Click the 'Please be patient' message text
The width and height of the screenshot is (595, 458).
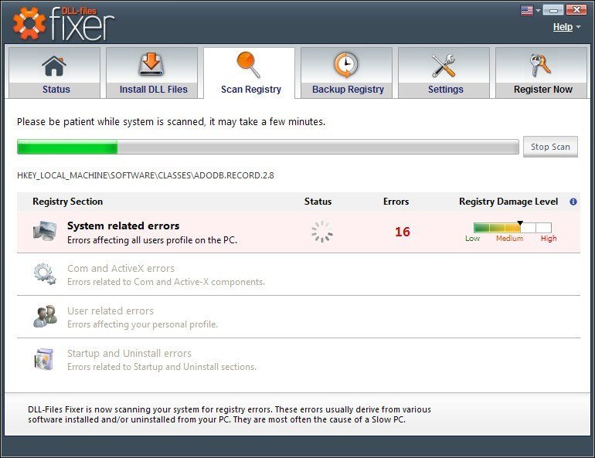pyautogui.click(x=171, y=122)
